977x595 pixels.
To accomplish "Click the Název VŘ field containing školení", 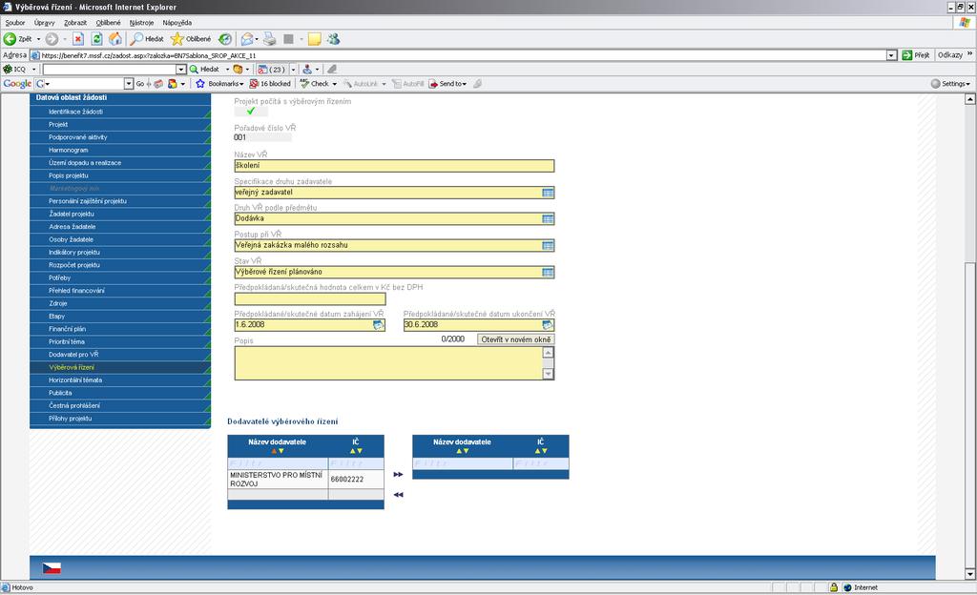I will coord(394,166).
